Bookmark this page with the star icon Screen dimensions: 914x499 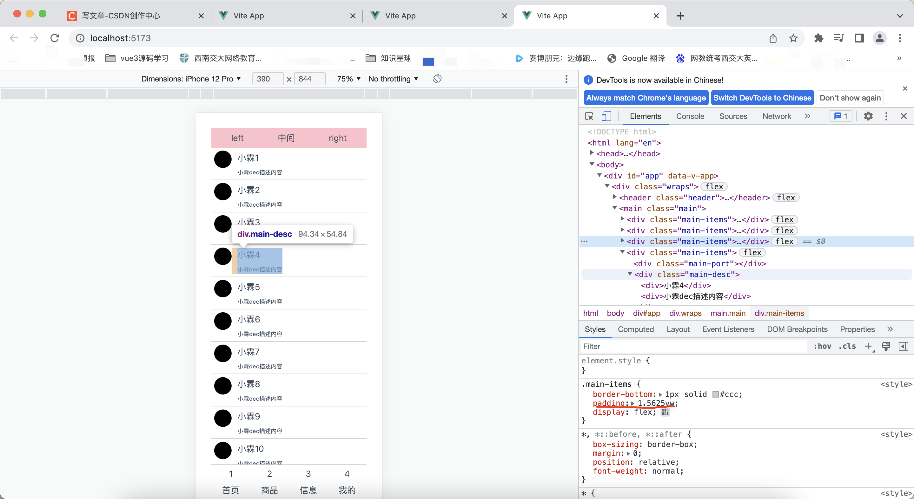point(793,38)
